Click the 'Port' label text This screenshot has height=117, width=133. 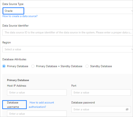[x=74, y=86]
